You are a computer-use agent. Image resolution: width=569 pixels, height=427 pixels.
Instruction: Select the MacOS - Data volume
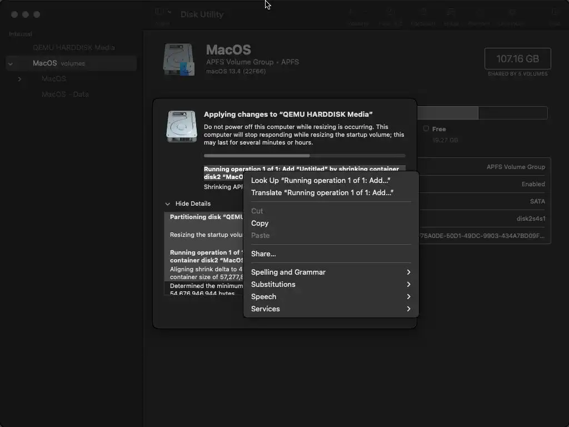click(x=65, y=95)
